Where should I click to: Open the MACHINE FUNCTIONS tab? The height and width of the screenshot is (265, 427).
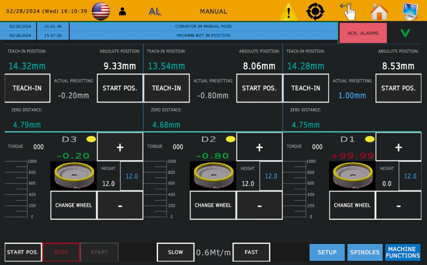click(403, 252)
